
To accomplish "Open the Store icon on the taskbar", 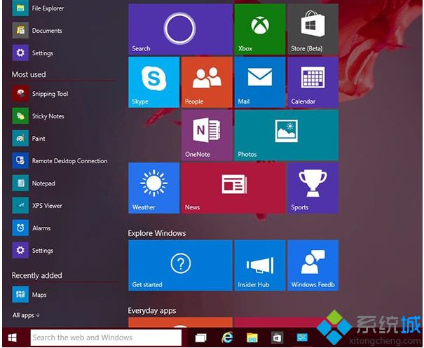I will (277, 337).
